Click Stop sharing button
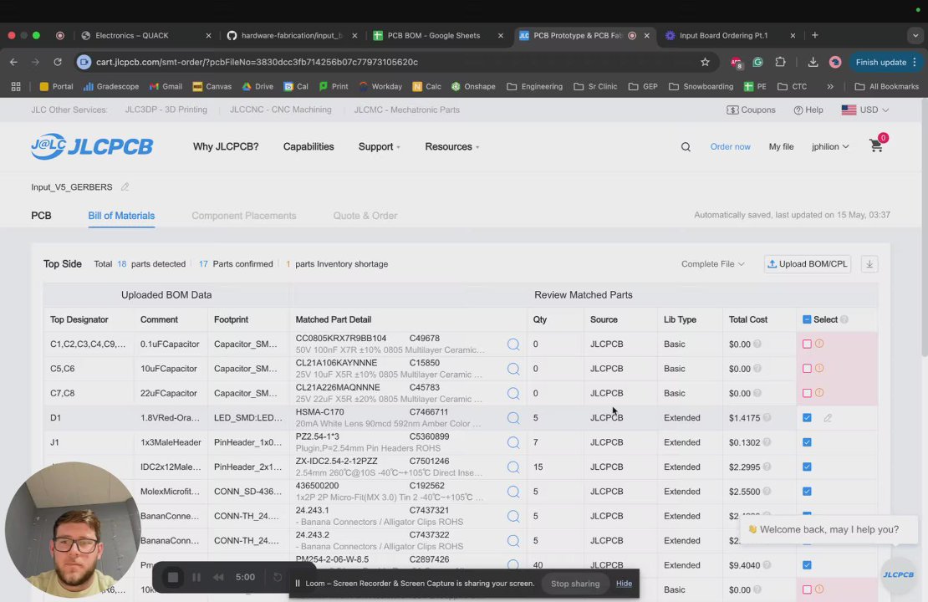The width and height of the screenshot is (928, 602). coord(575,584)
